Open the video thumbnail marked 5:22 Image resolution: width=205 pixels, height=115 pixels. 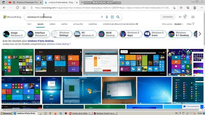(x=143, y=62)
